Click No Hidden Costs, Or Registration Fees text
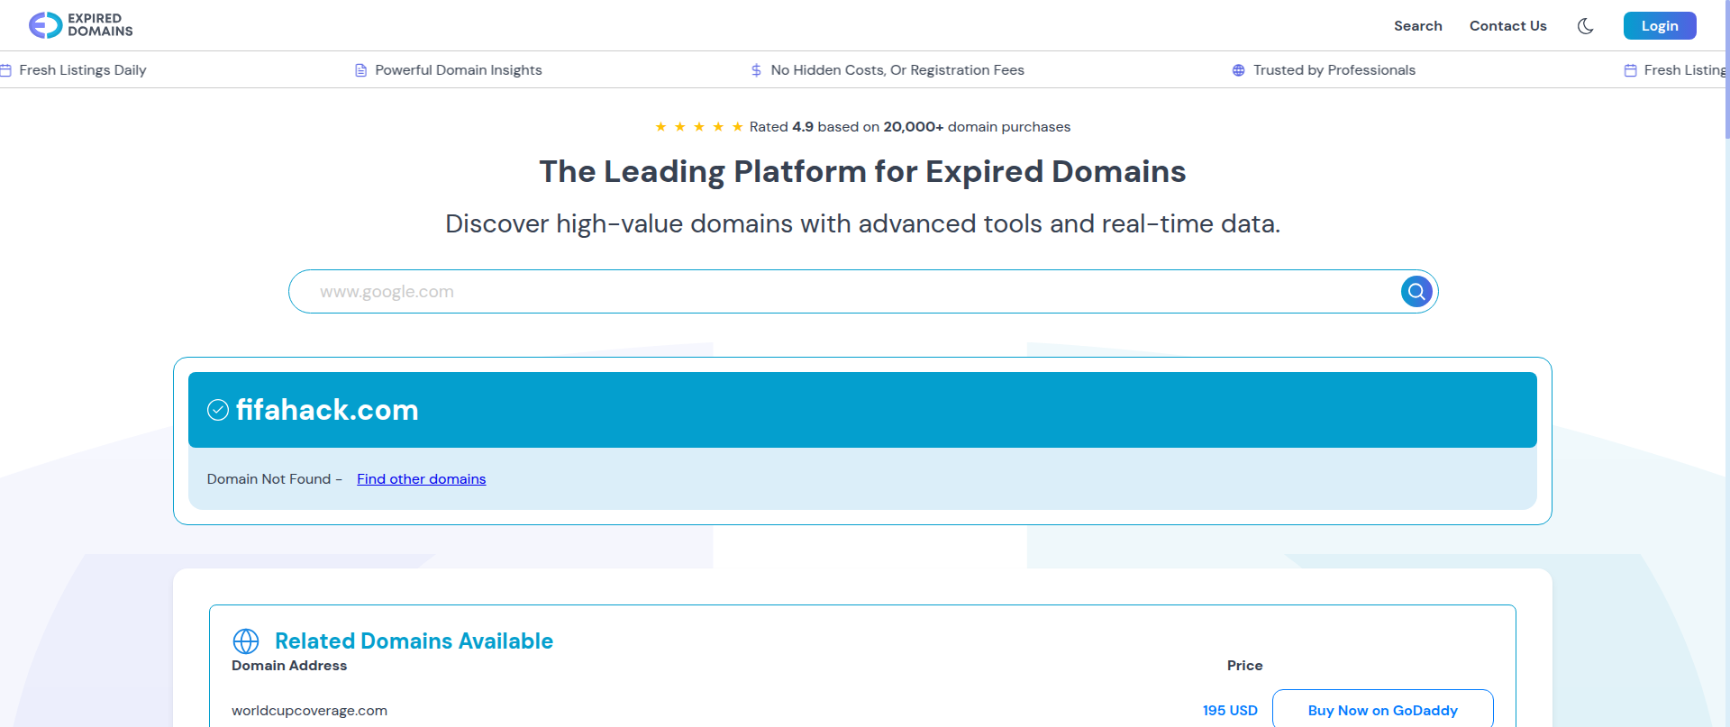This screenshot has width=1730, height=727. click(897, 70)
